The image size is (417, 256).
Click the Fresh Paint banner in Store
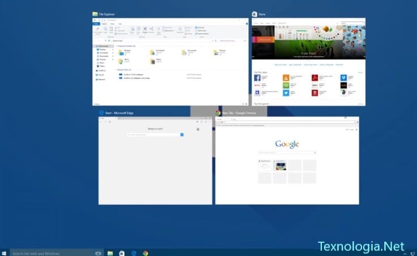tap(309, 42)
